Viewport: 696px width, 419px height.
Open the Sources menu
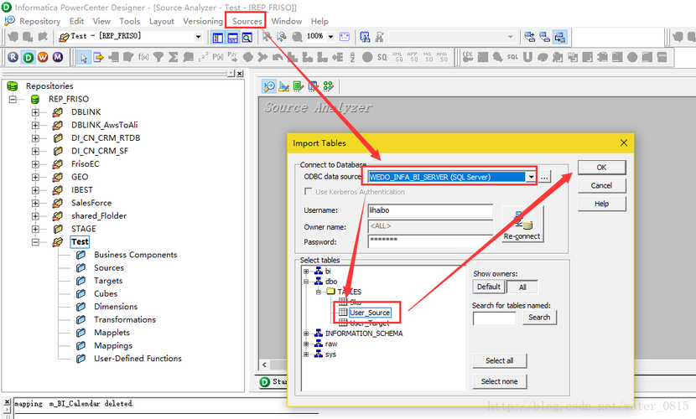tap(247, 21)
